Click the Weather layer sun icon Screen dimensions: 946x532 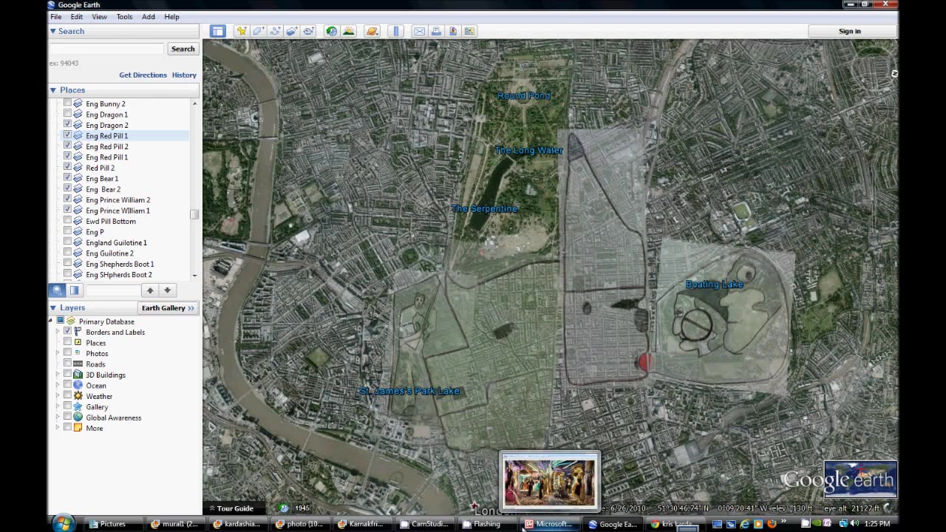[78, 396]
